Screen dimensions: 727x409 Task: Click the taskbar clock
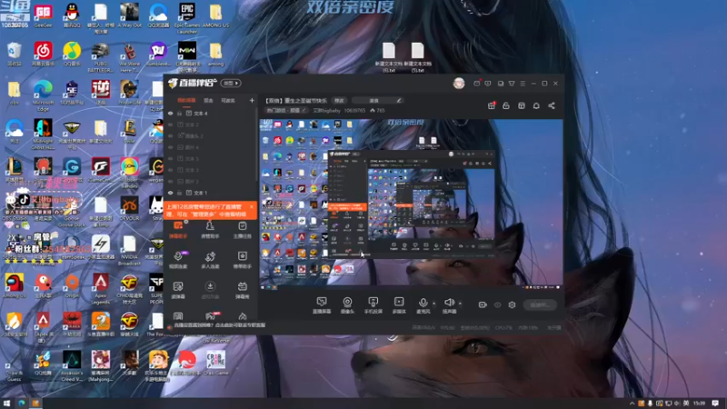699,403
